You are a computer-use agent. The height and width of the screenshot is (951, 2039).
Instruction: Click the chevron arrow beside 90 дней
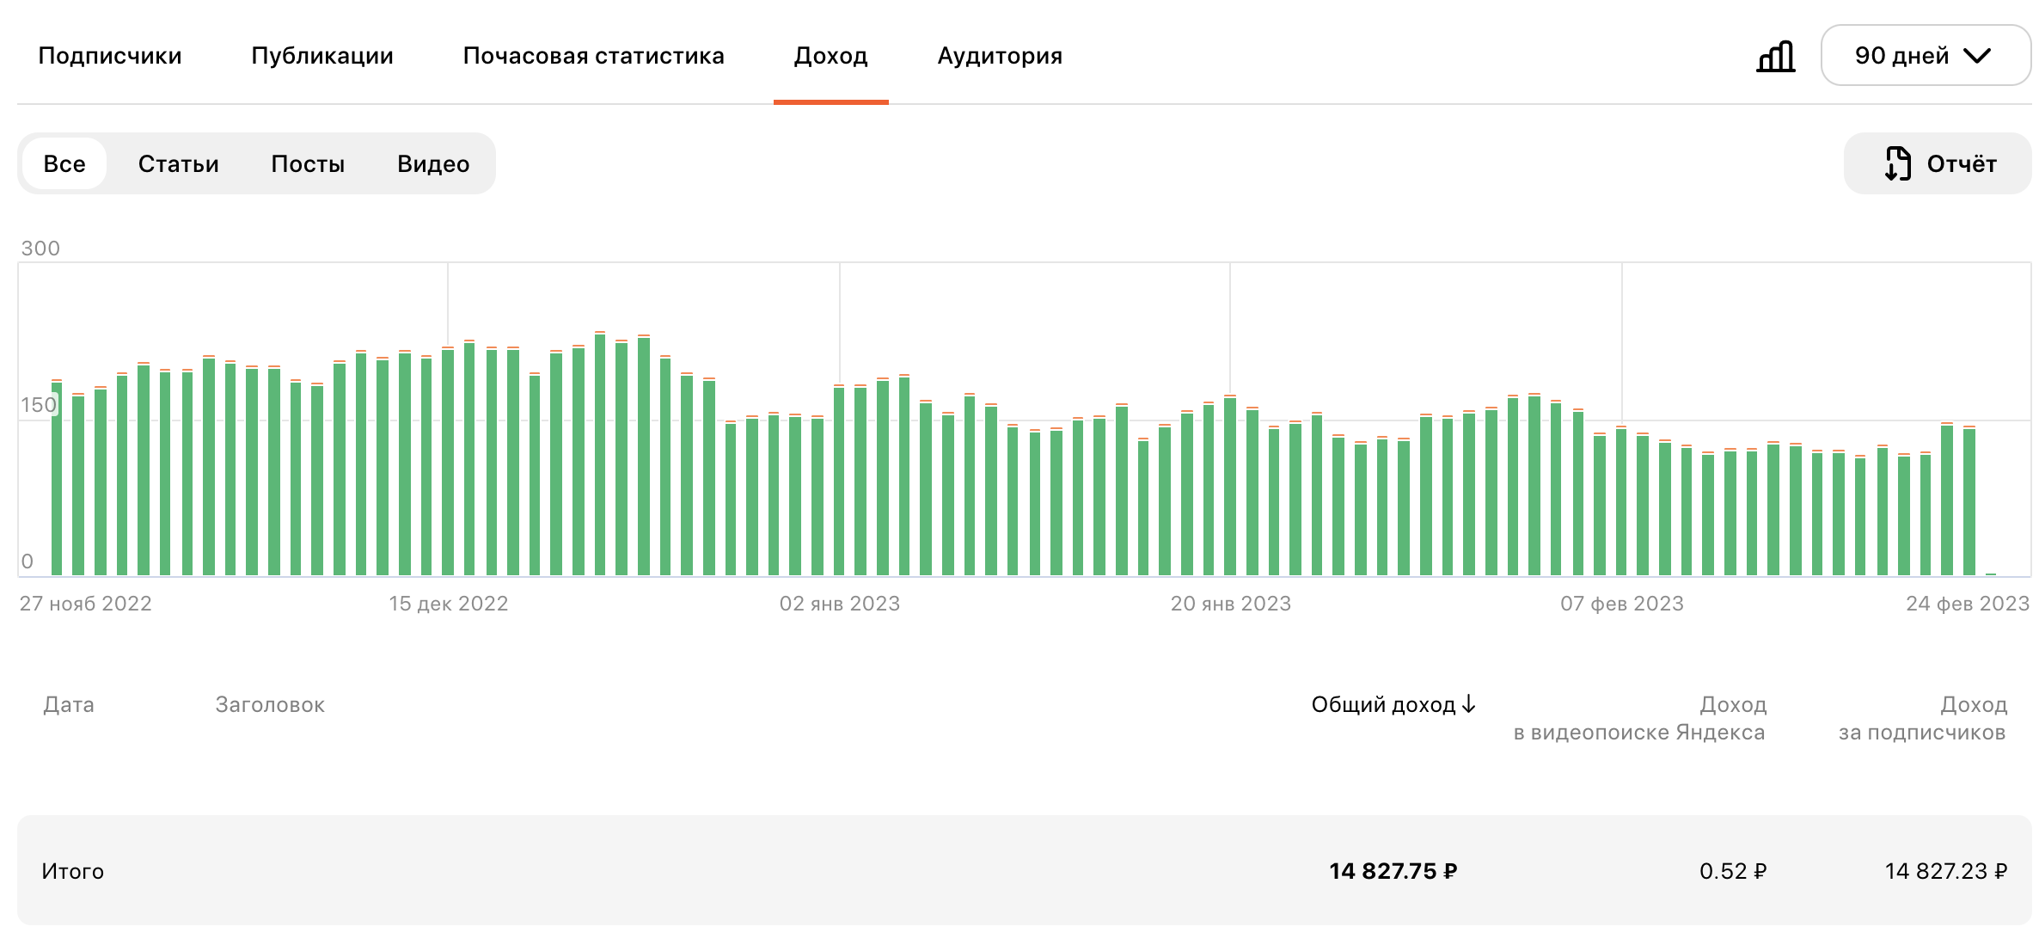1977,56
